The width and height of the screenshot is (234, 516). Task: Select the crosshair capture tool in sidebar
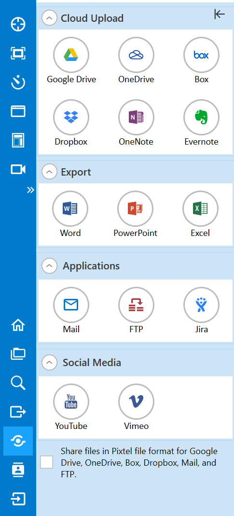coord(18,24)
